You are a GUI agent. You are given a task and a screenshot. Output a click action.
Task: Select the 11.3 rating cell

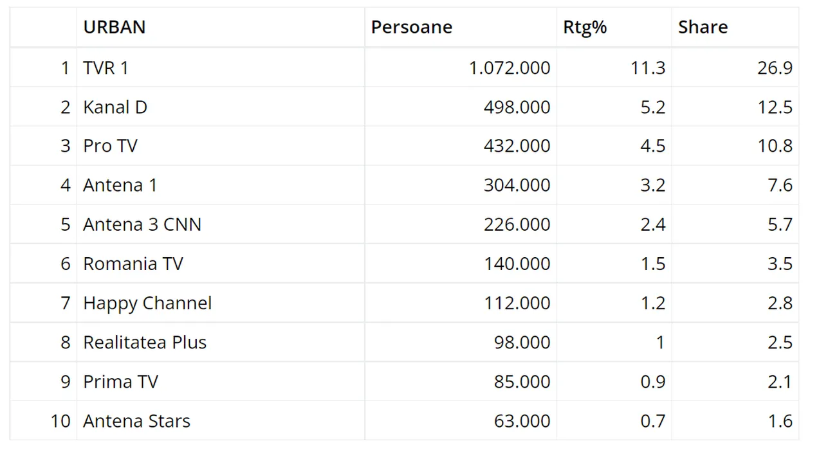tap(648, 67)
